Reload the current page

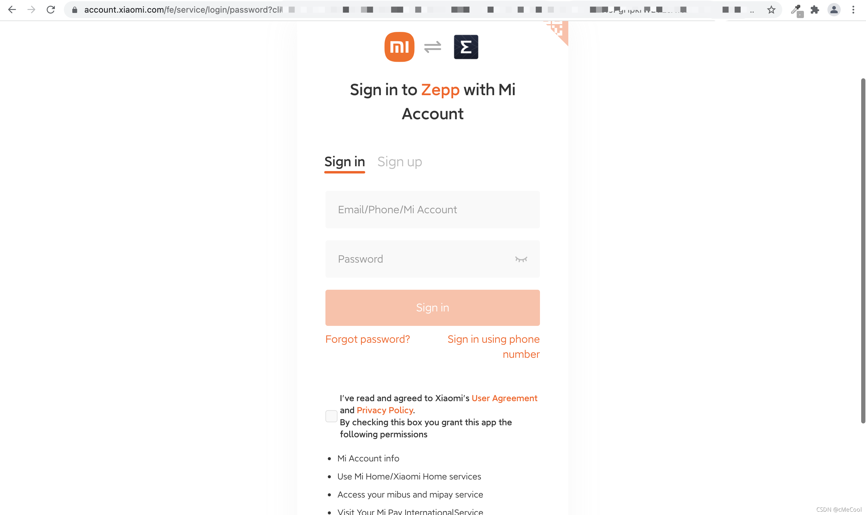(51, 10)
